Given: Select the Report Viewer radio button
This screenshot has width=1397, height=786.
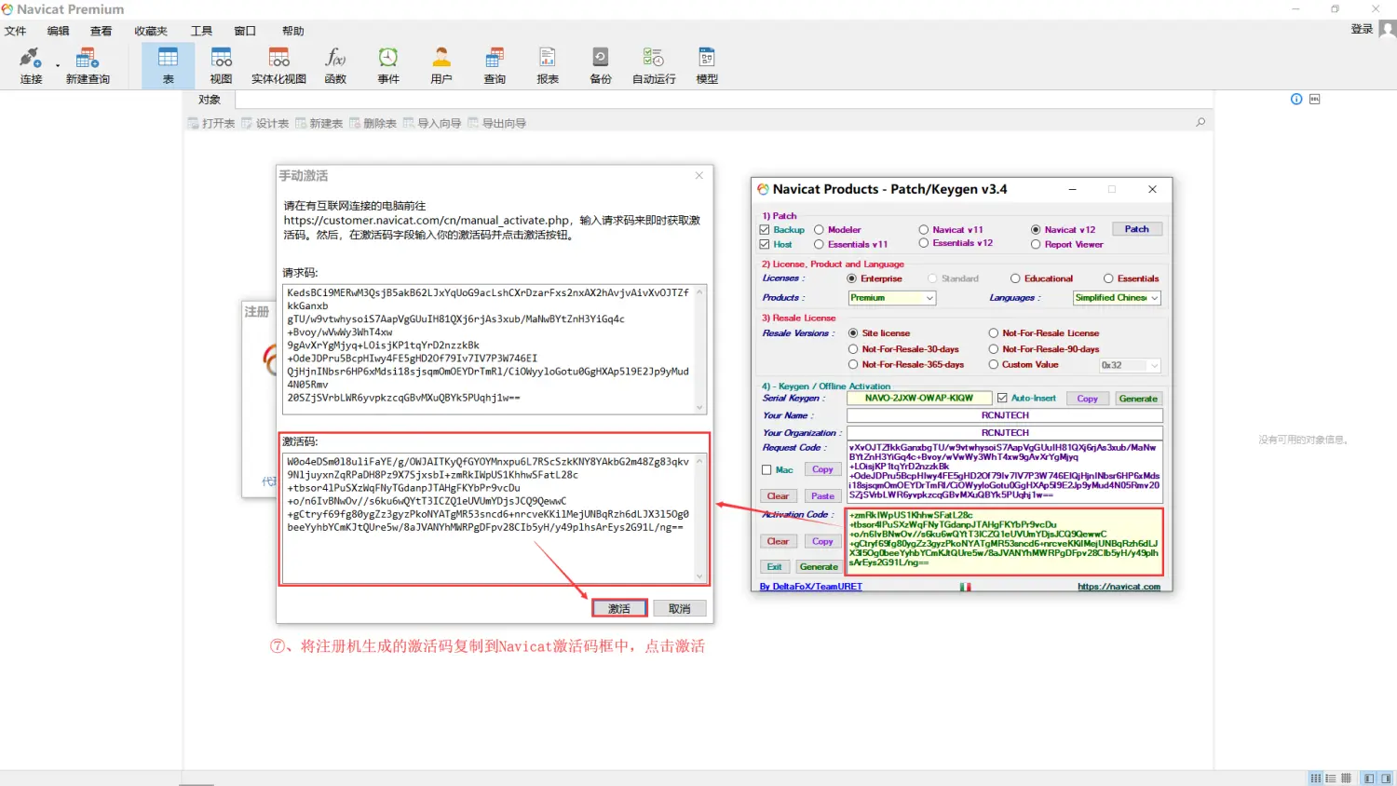Looking at the screenshot, I should (1036, 245).
